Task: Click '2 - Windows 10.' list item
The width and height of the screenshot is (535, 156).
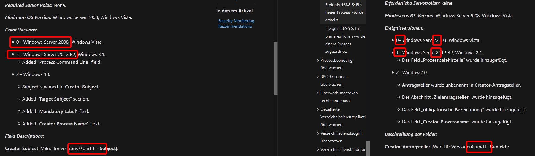Action: pos(33,74)
